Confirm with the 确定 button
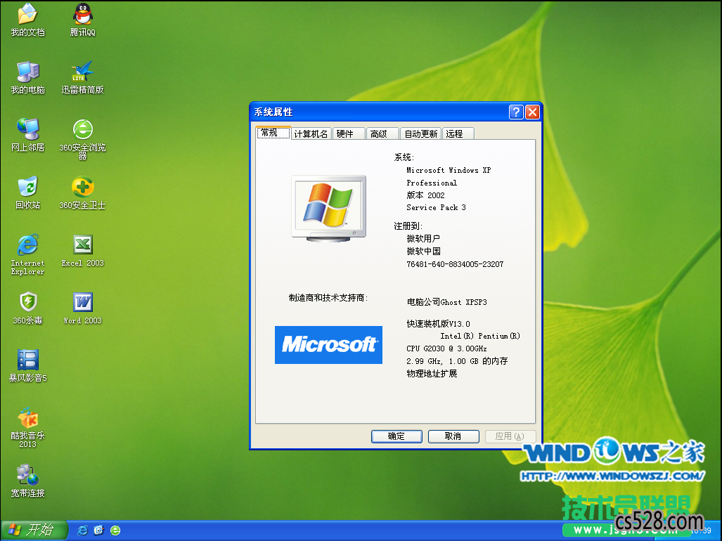Image resolution: width=722 pixels, height=541 pixels. [x=397, y=436]
